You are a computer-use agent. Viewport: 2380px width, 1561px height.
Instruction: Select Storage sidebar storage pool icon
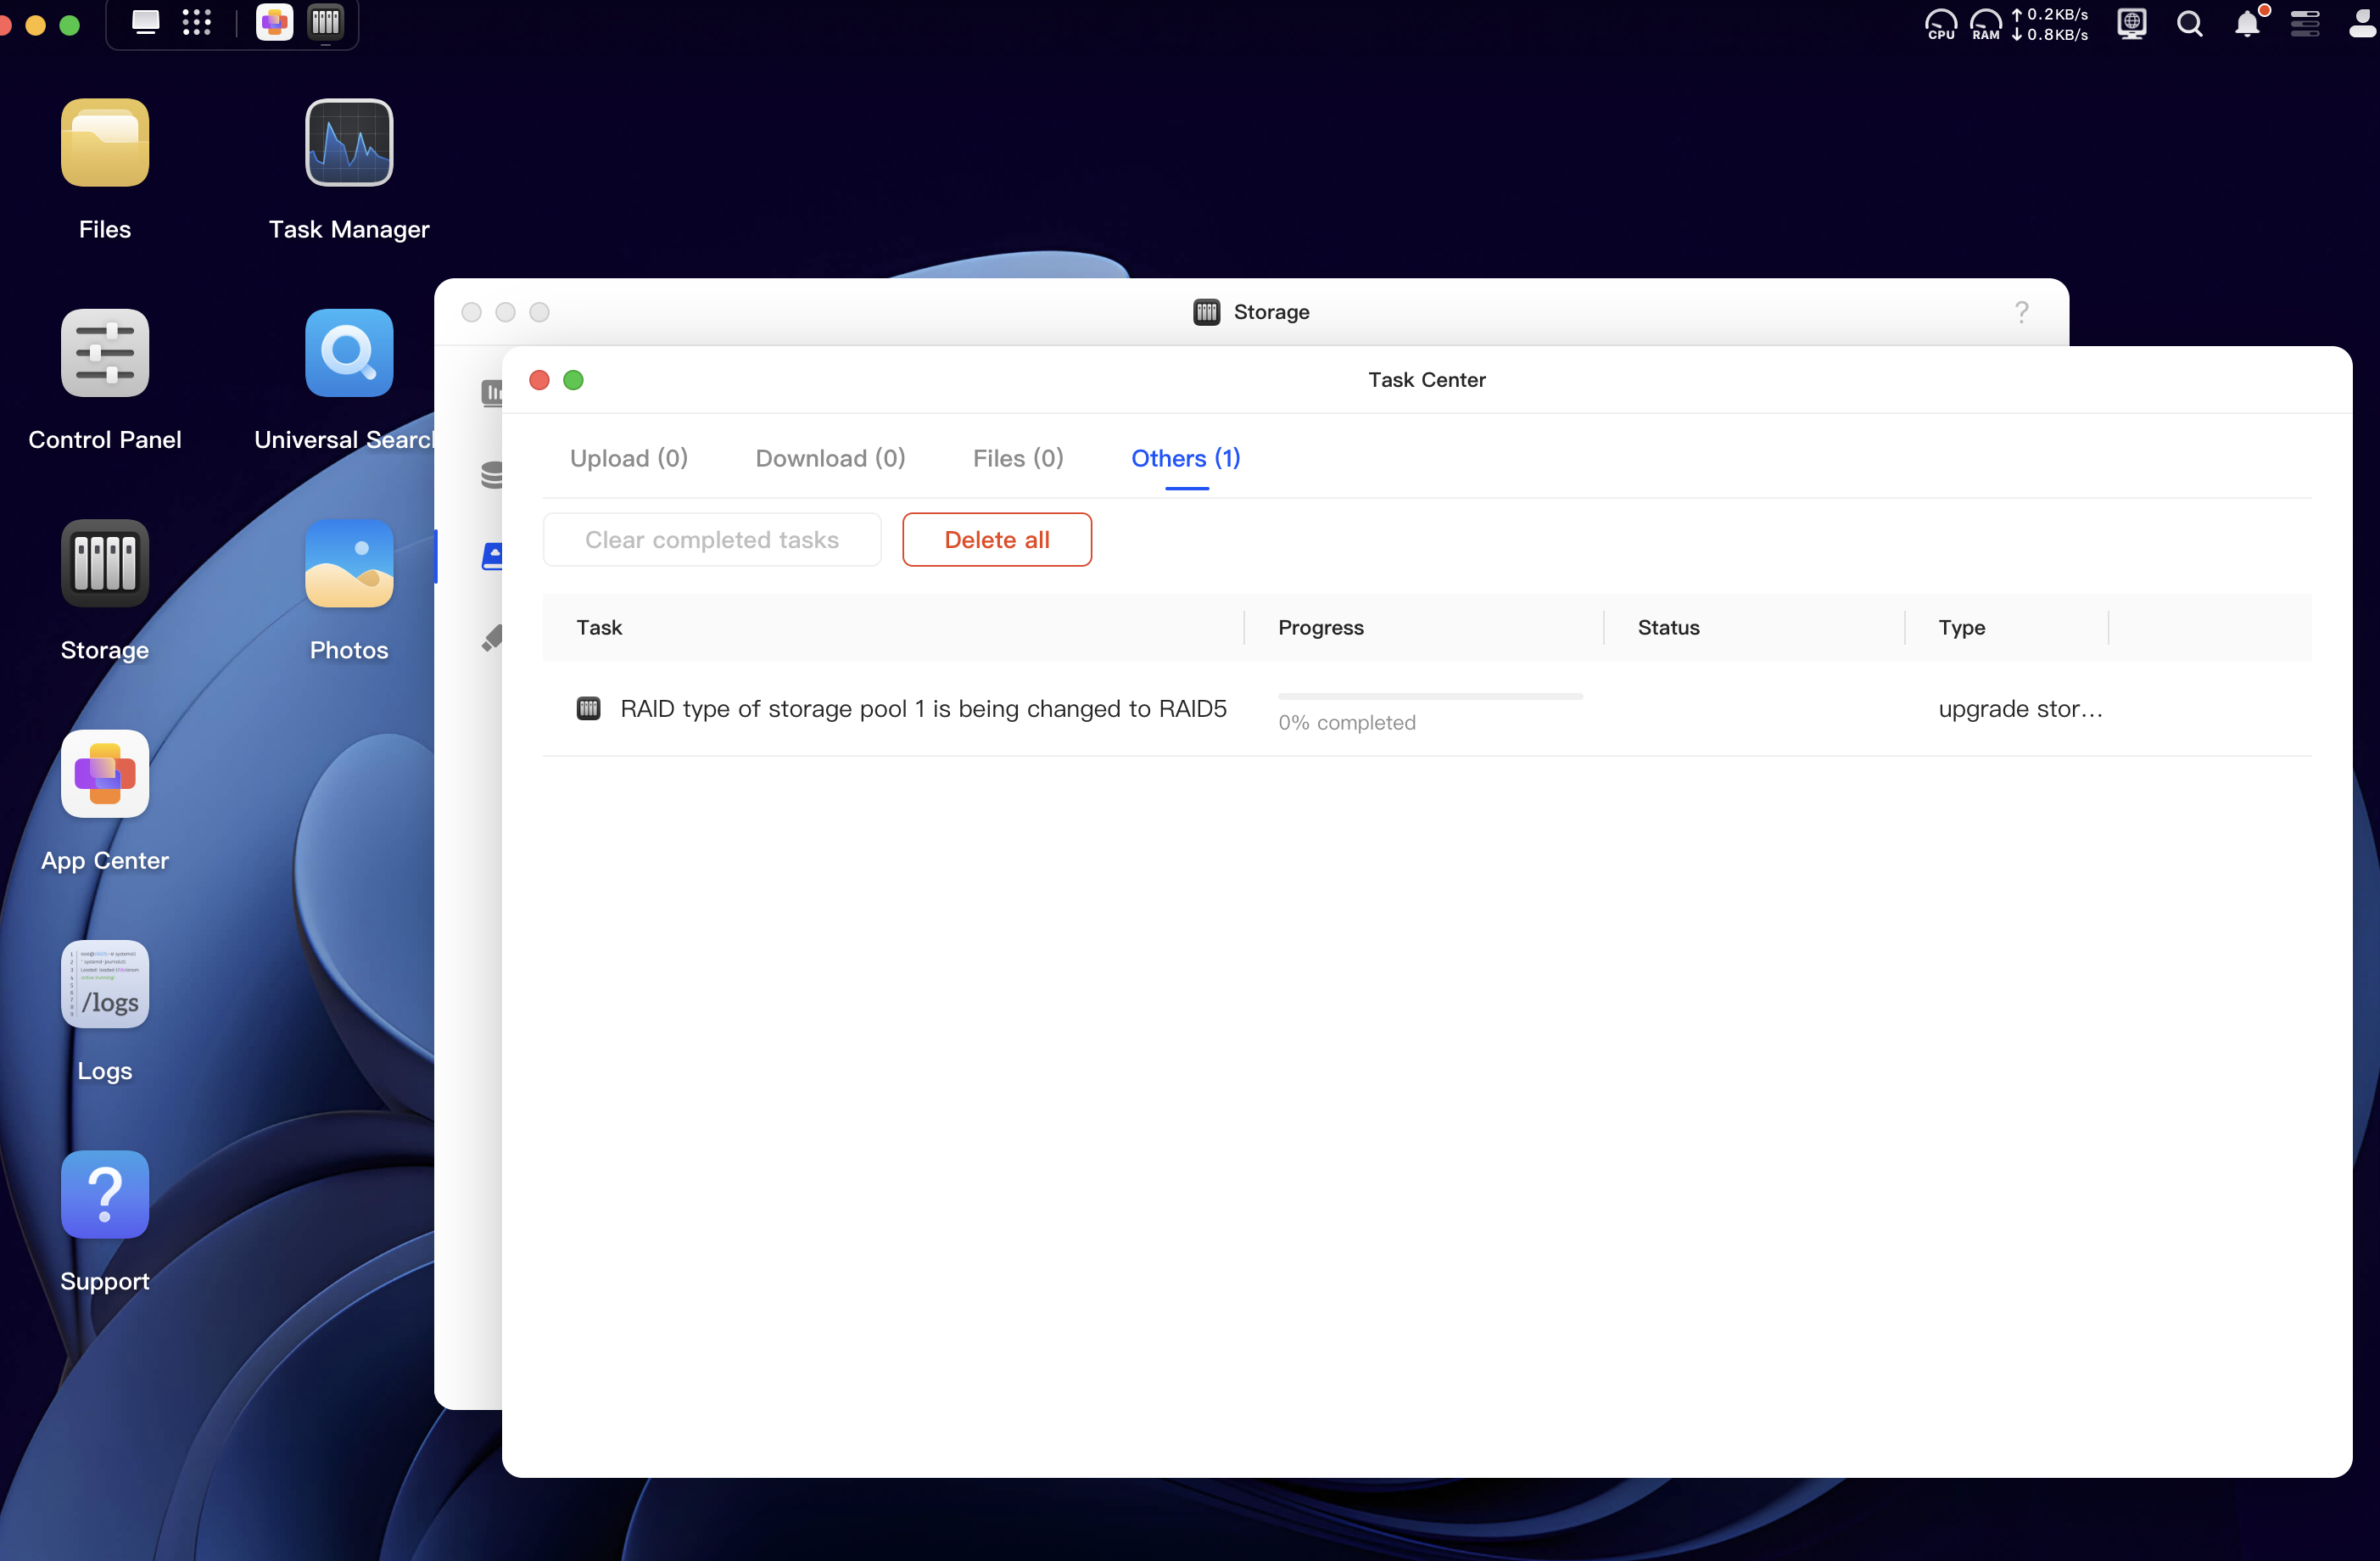pos(491,475)
